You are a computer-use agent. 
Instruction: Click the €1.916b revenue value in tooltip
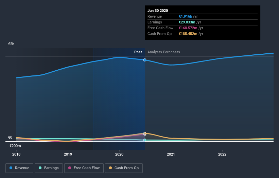click(x=186, y=16)
